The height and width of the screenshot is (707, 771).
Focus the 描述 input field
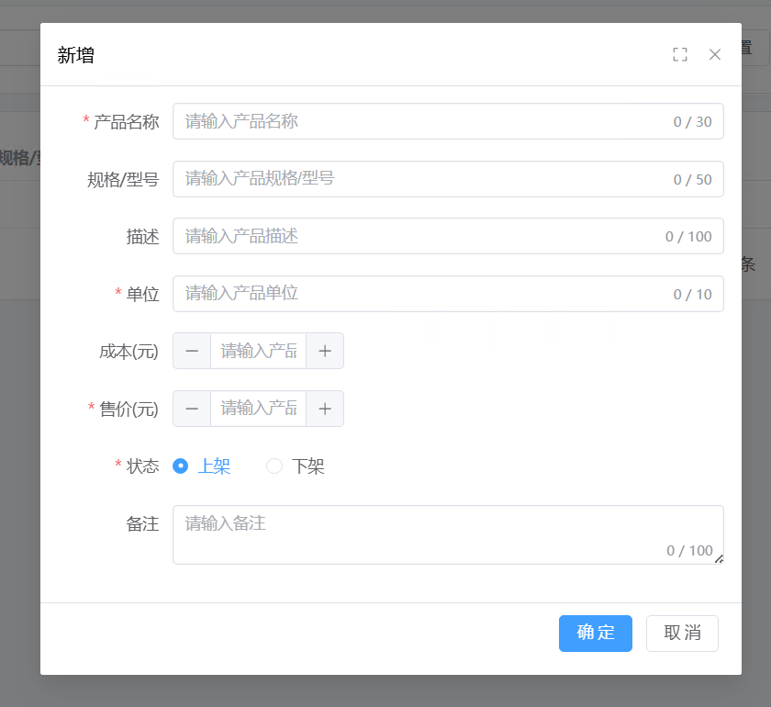coord(448,236)
